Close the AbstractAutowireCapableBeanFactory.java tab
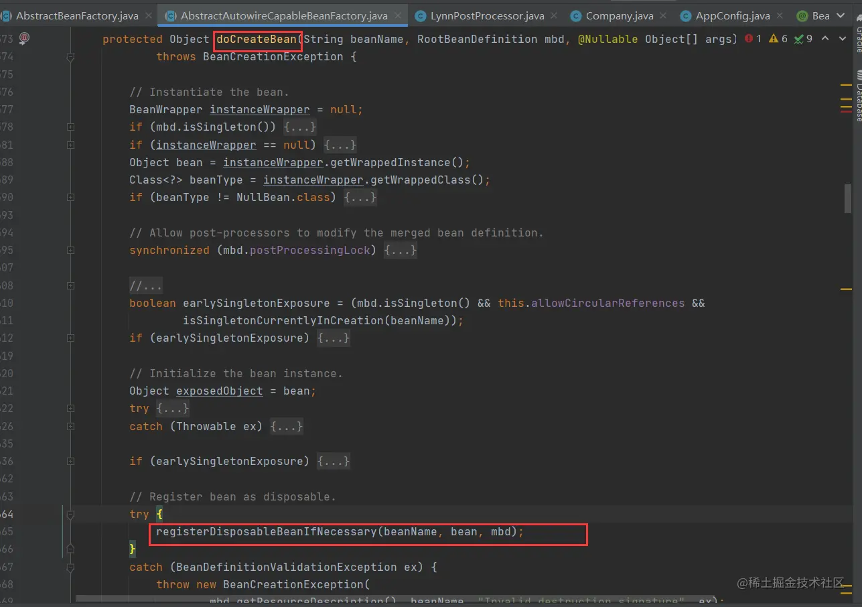 (x=398, y=15)
